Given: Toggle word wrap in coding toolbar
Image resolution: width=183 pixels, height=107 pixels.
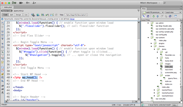Looking at the screenshot, I should tap(3, 59).
